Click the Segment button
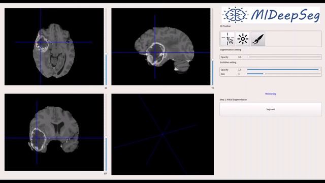The height and width of the screenshot is (183, 325). click(271, 109)
